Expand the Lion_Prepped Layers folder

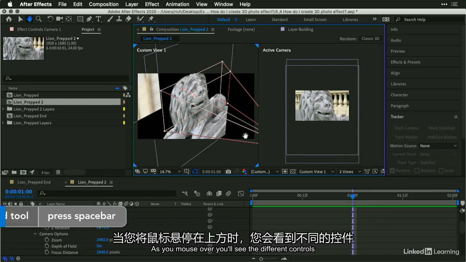tap(3, 123)
